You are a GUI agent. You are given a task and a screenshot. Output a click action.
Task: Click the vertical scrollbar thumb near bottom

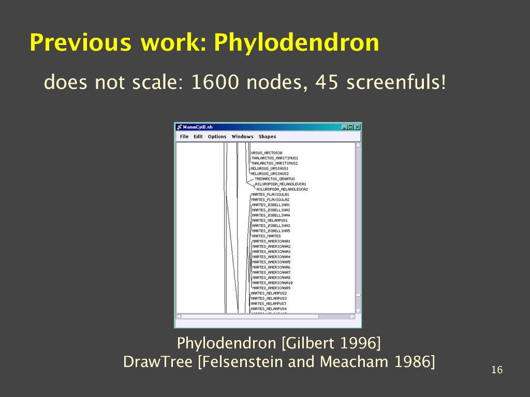coord(358,295)
